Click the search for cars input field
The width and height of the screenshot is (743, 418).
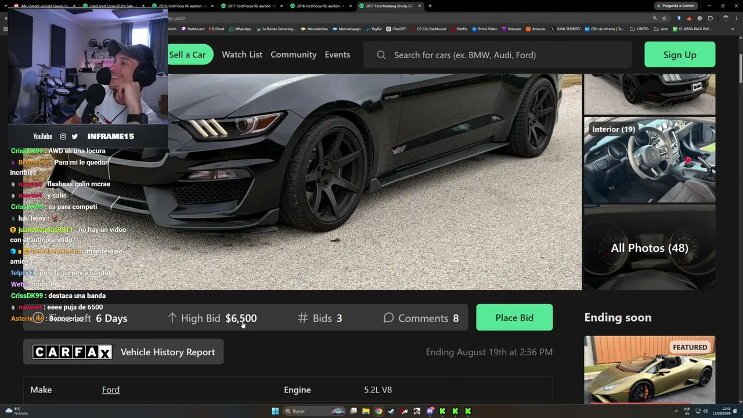pyautogui.click(x=497, y=55)
